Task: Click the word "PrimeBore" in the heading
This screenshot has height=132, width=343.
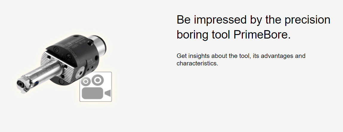Action: 261,35
